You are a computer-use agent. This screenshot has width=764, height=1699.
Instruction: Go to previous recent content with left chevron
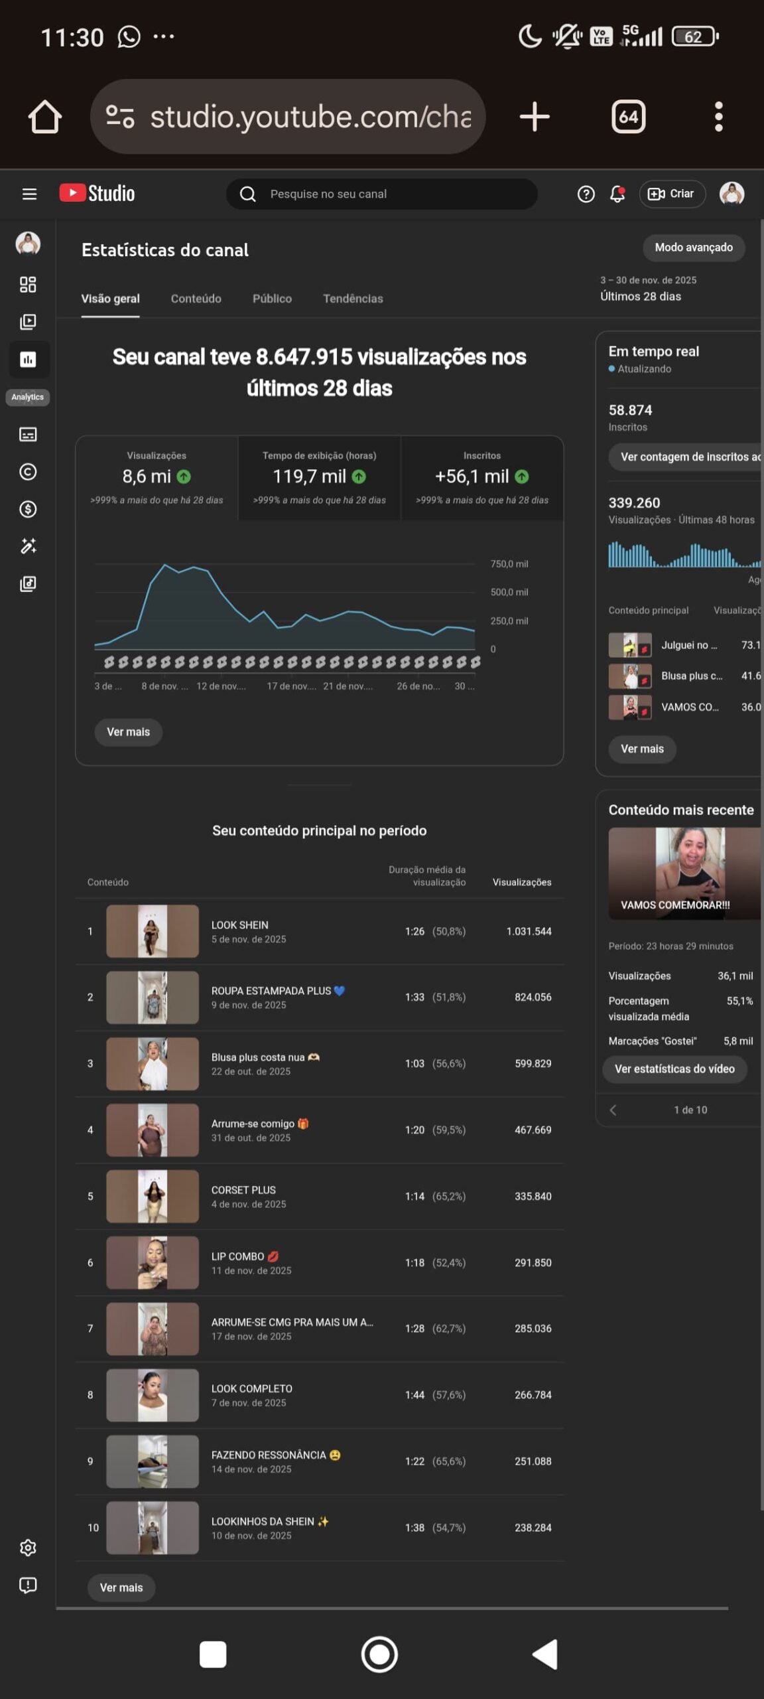coord(613,1110)
